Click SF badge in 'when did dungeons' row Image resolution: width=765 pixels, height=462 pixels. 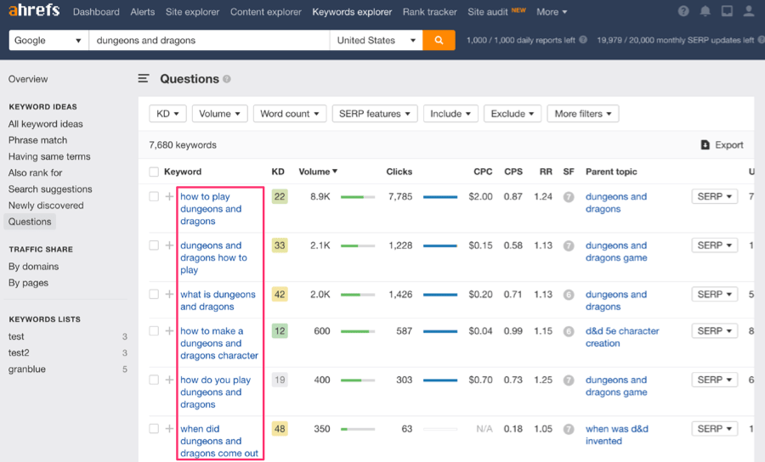569,430
